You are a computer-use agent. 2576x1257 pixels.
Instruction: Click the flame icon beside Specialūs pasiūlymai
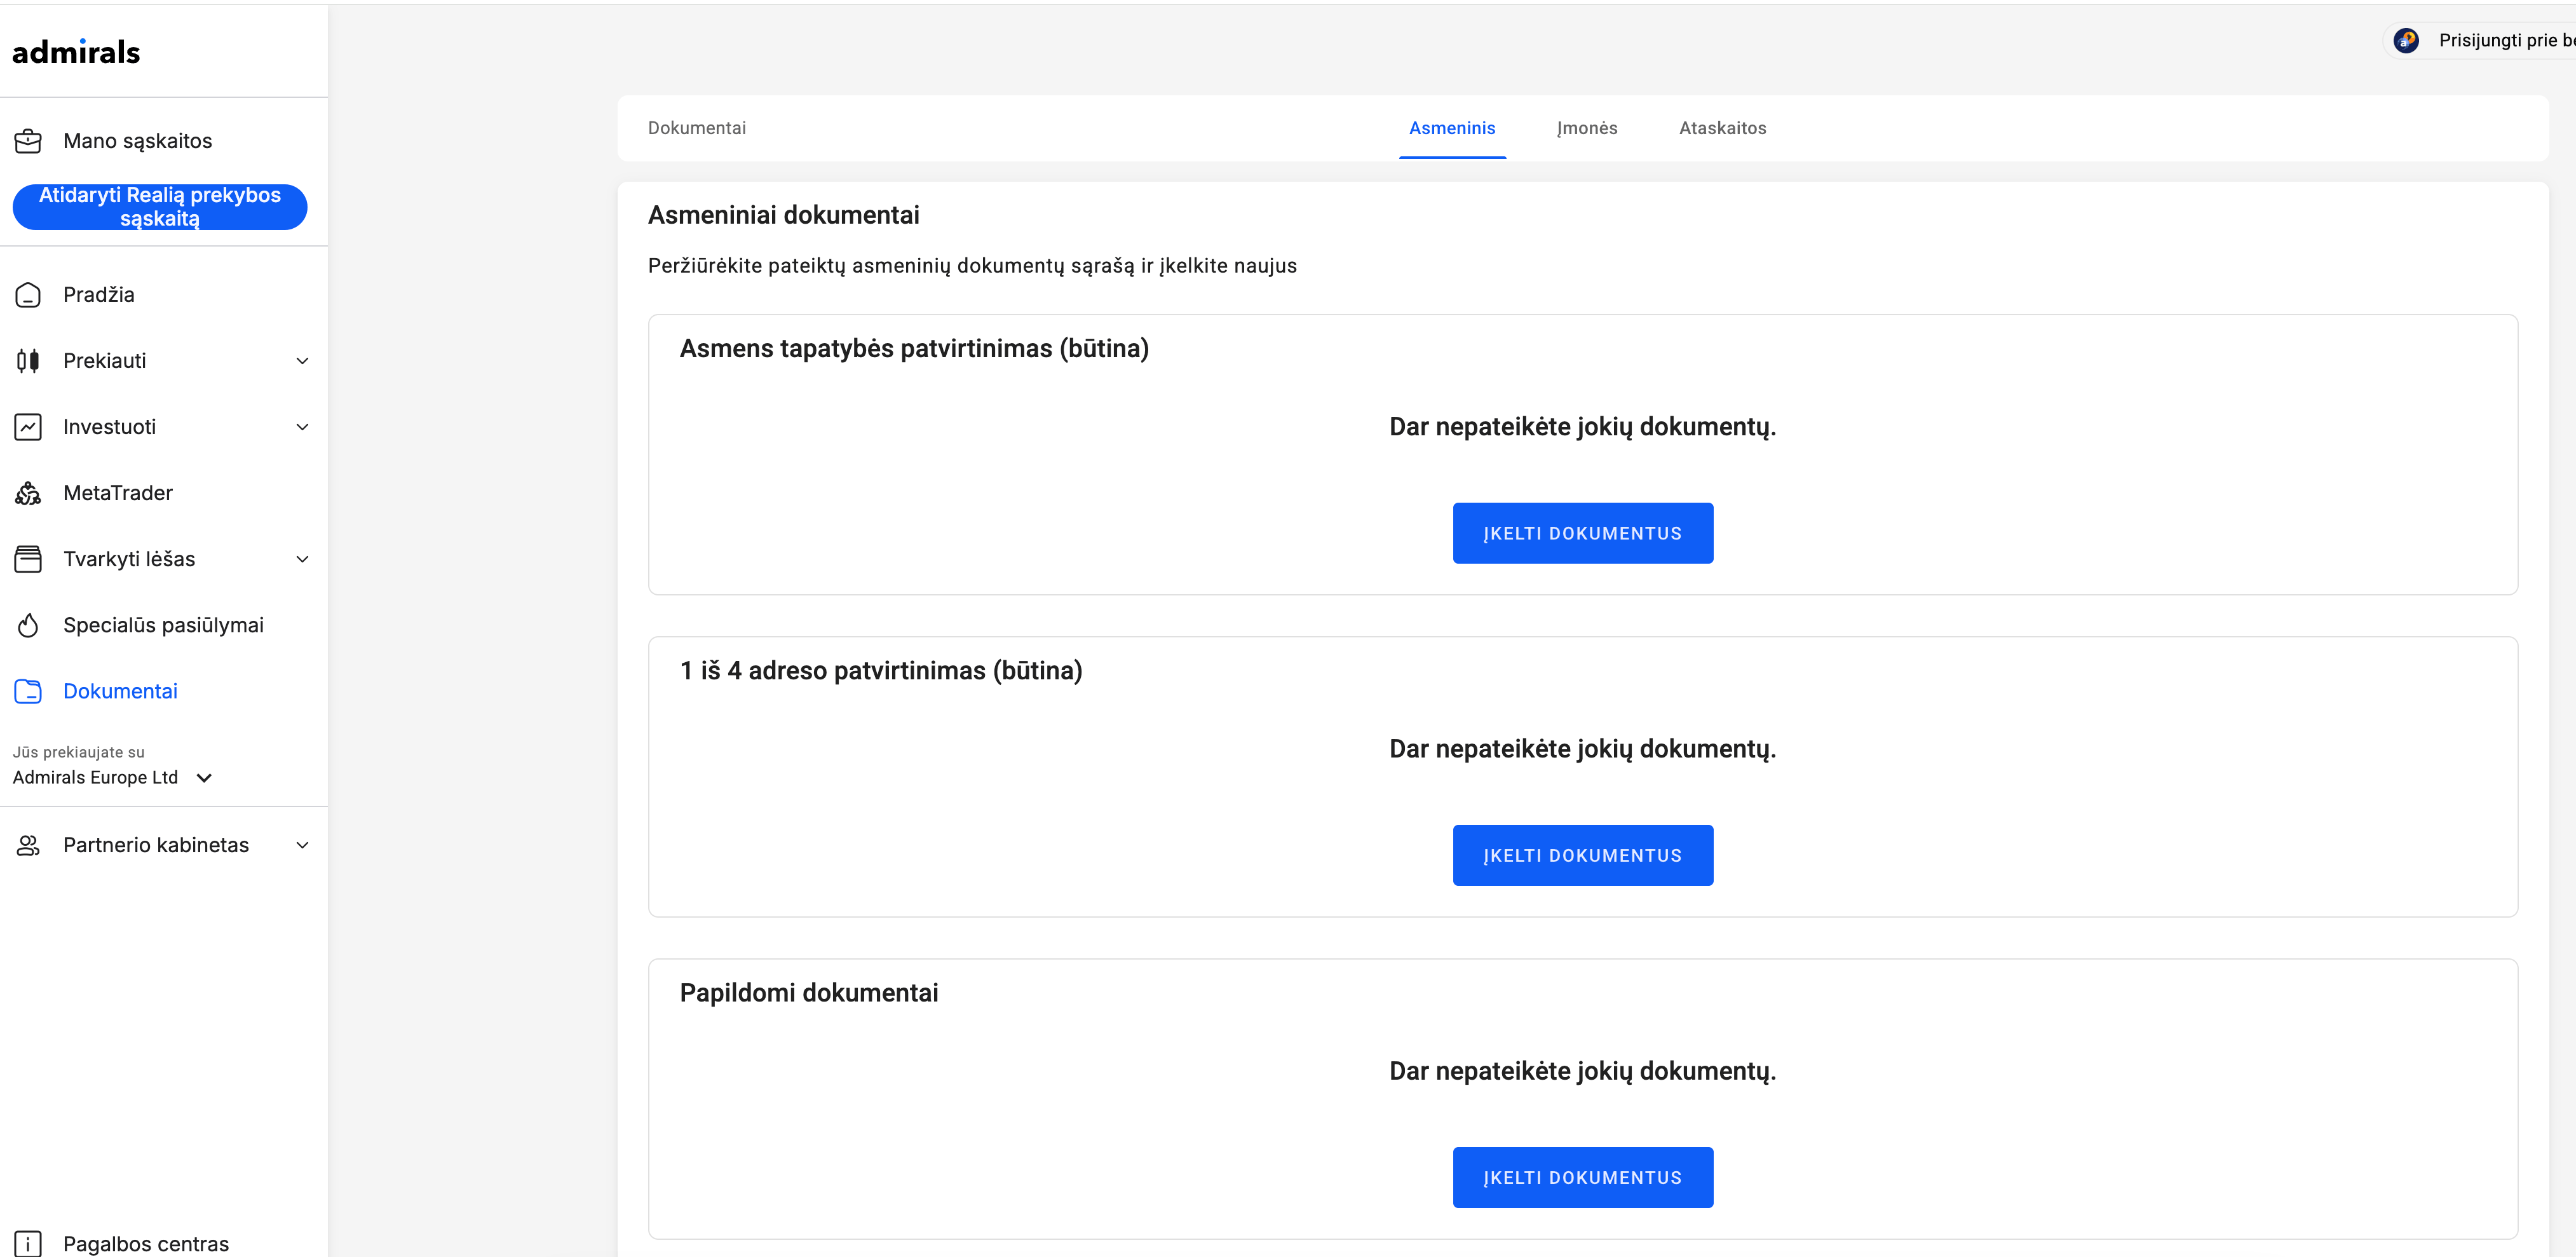point(28,625)
